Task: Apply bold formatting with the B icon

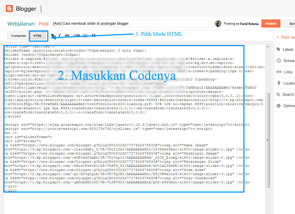Action: pyautogui.click(x=53, y=35)
